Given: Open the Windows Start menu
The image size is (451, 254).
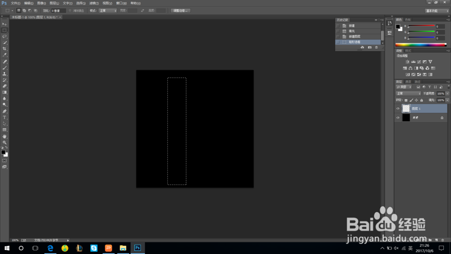Looking at the screenshot, I should pyautogui.click(x=7, y=248).
